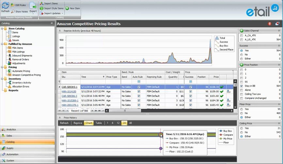Check the Ceiling Too Low checkbox
This screenshot has width=283, height=164.
pyautogui.click(x=242, y=94)
